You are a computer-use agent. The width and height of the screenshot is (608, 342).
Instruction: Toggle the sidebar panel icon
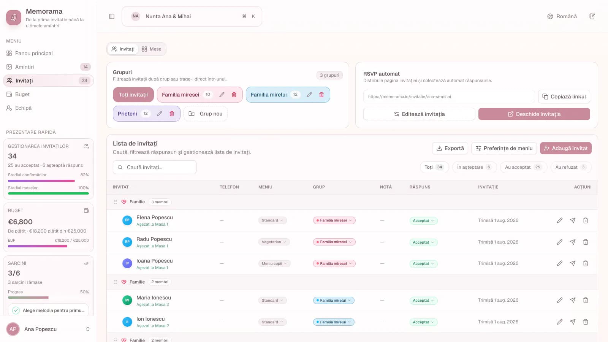click(112, 16)
